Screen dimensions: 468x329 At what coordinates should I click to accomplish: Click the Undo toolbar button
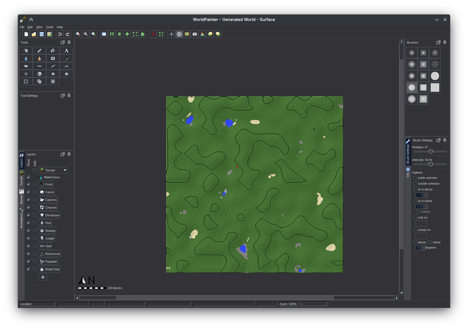coord(60,34)
